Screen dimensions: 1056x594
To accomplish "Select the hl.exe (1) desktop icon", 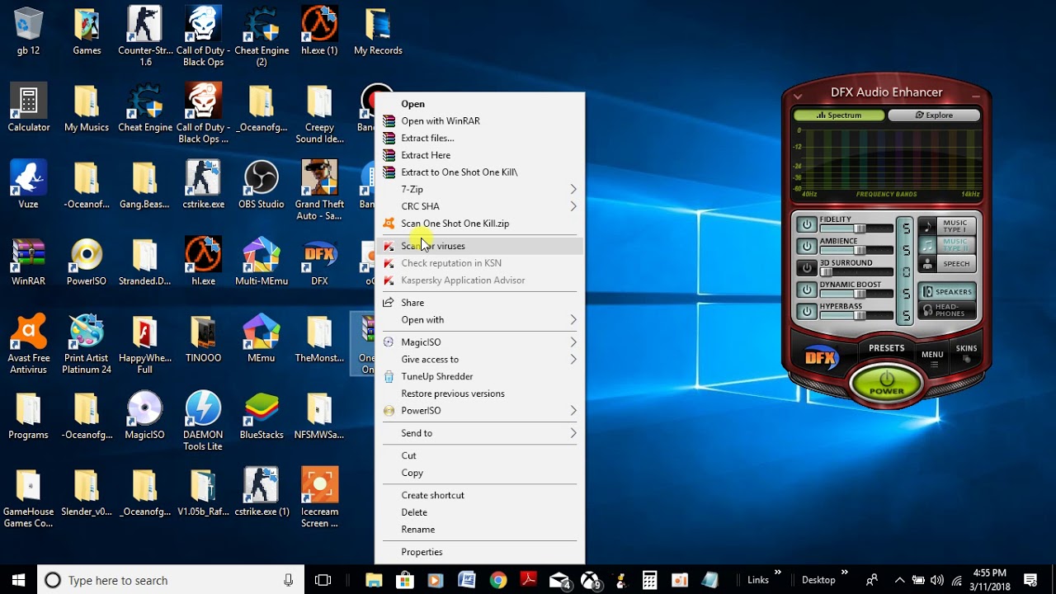I will coord(319,32).
